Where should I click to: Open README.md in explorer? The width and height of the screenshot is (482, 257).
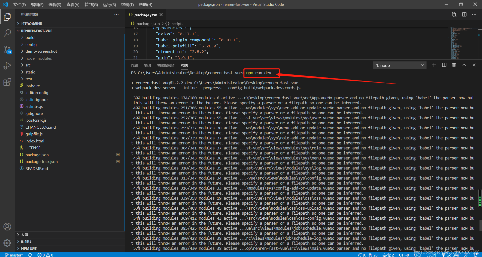tap(70, 168)
